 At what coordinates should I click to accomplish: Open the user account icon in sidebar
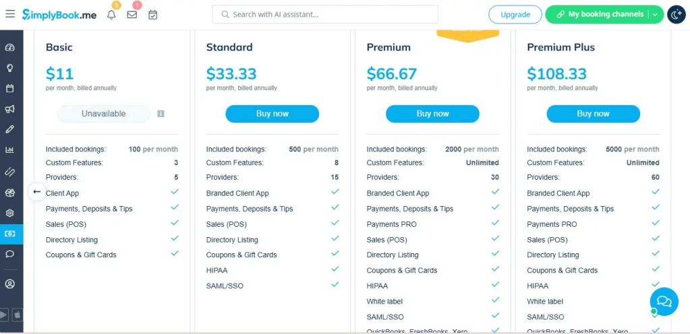10,284
